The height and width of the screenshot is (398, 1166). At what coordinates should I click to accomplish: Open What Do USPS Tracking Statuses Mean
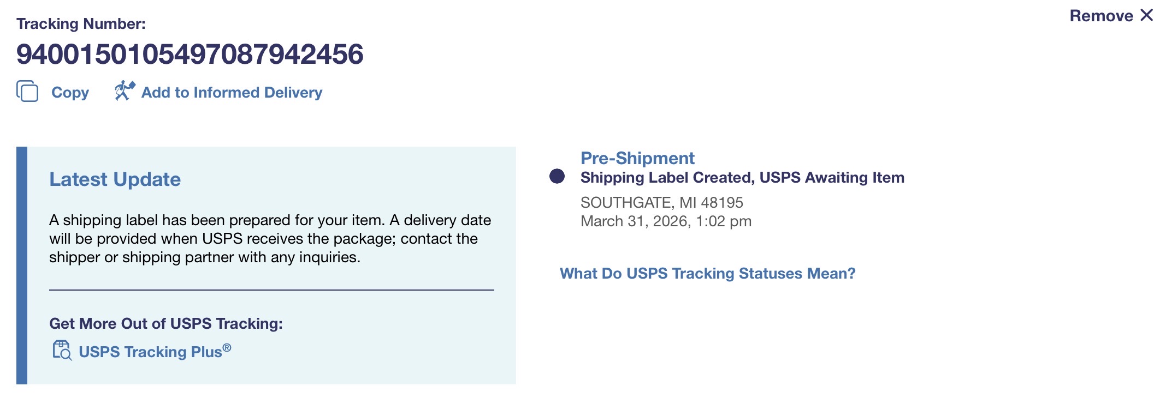coord(707,274)
